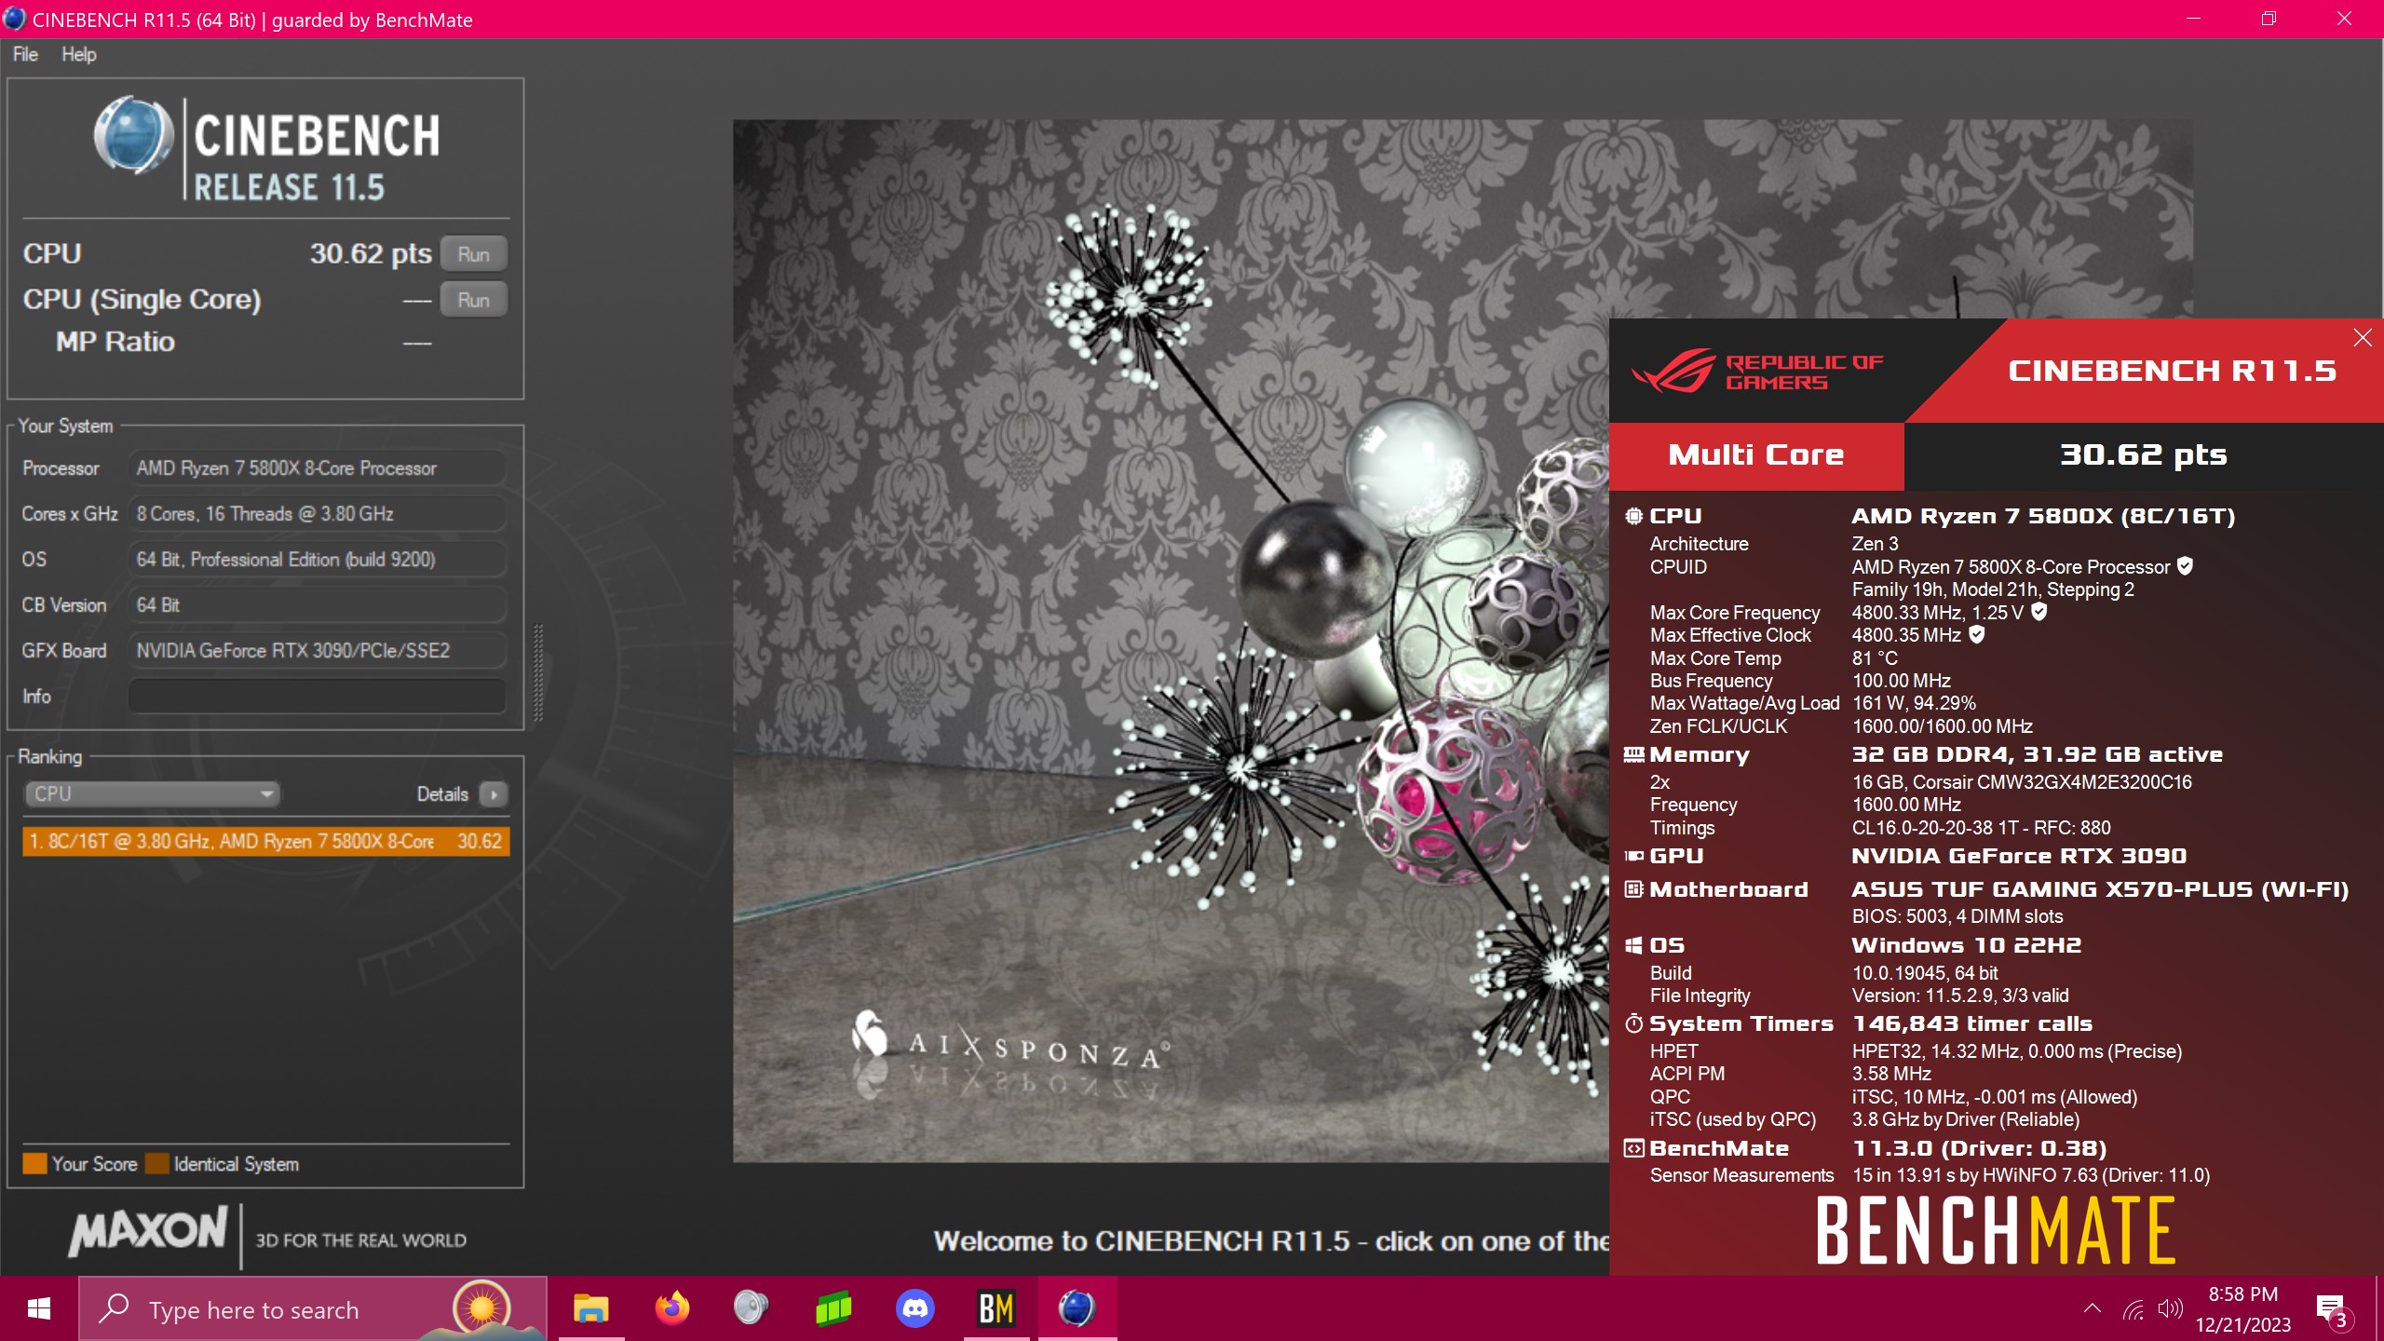Open the File menu
Viewport: 2384px width, 1341px height.
coord(25,54)
